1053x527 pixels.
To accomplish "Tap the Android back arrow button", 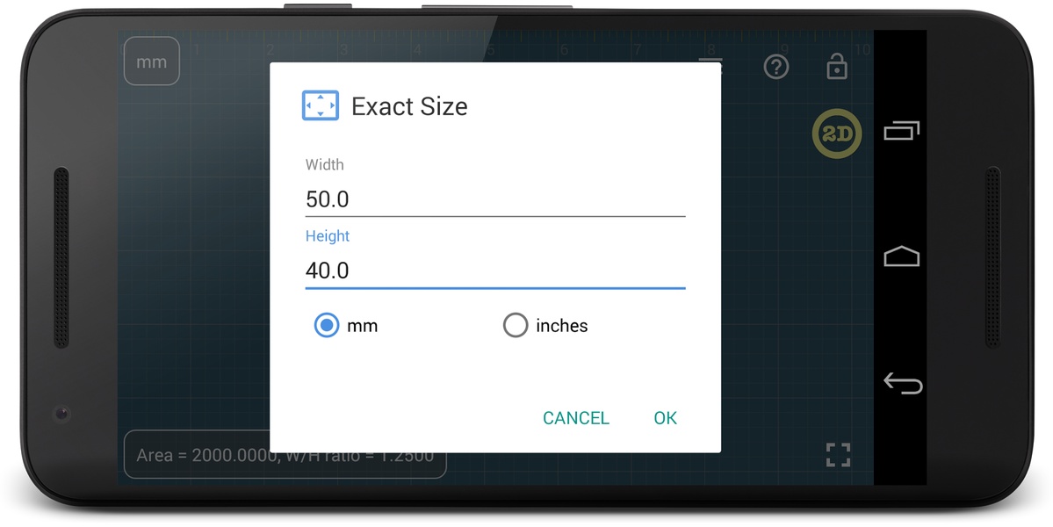I will 903,383.
